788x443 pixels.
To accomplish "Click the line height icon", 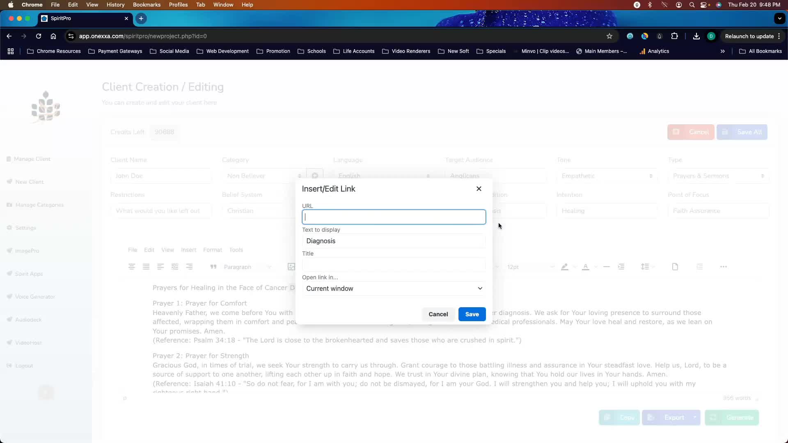I will 645,267.
